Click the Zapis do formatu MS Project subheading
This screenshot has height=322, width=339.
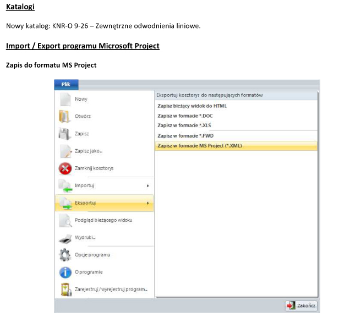51,65
